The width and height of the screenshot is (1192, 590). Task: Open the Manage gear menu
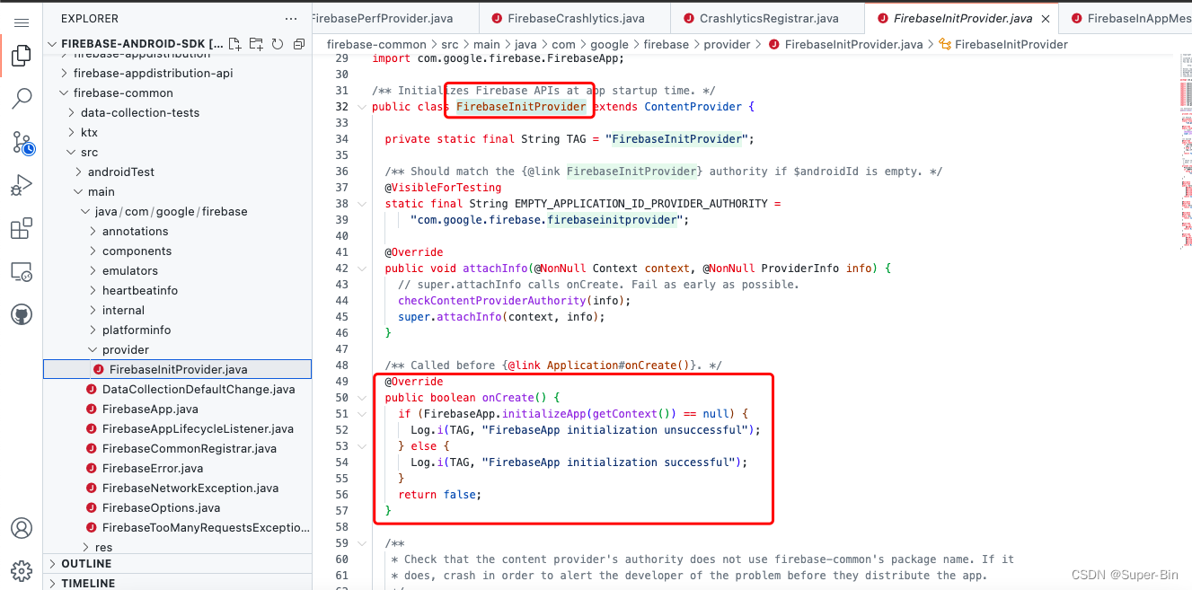(x=22, y=570)
